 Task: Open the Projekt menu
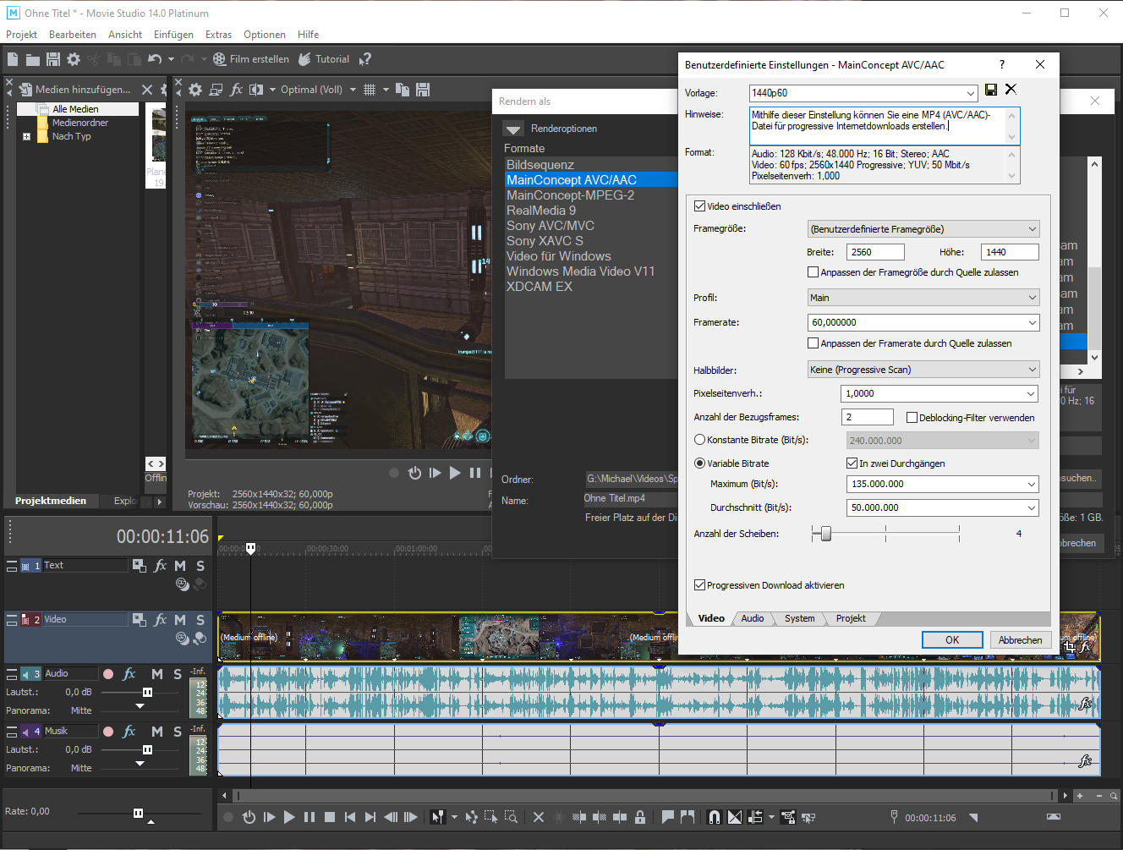(22, 35)
